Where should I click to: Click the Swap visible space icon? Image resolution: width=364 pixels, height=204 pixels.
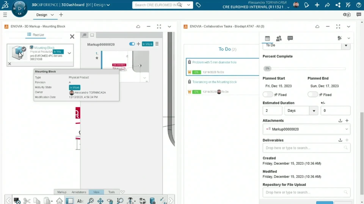coord(142,201)
